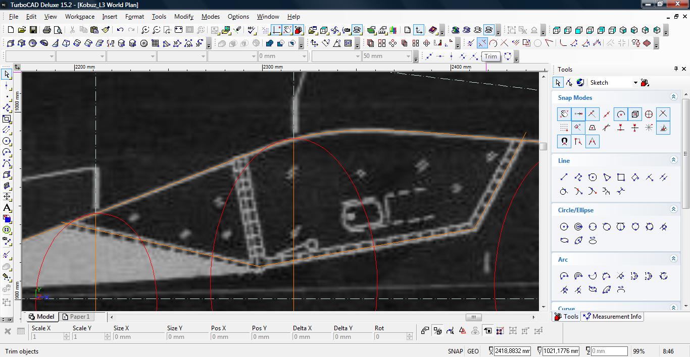Viewport: 690px width, 357px height.
Task: Click the Zoom Out magnifier icon
Action: (x=156, y=30)
